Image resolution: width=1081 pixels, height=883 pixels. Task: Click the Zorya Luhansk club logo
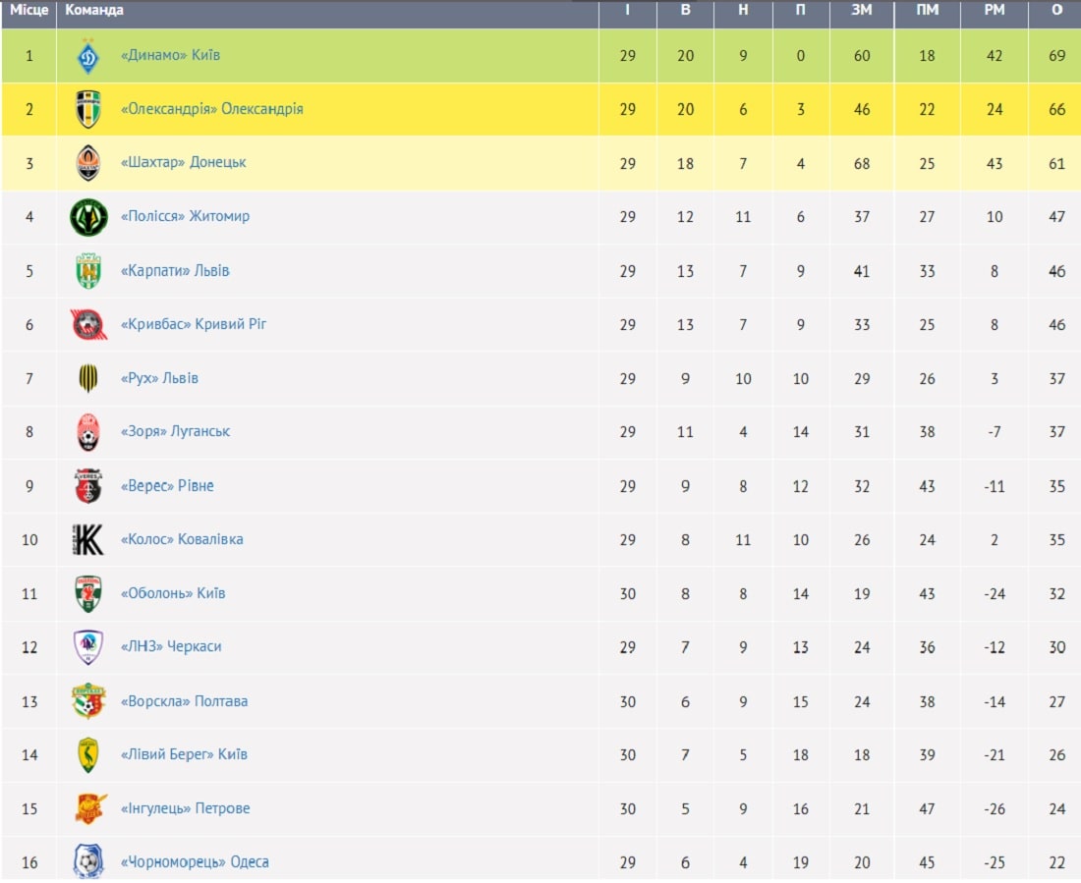pos(88,432)
